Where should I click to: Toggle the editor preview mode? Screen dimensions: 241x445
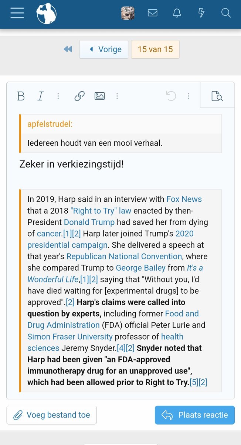pyautogui.click(x=217, y=96)
